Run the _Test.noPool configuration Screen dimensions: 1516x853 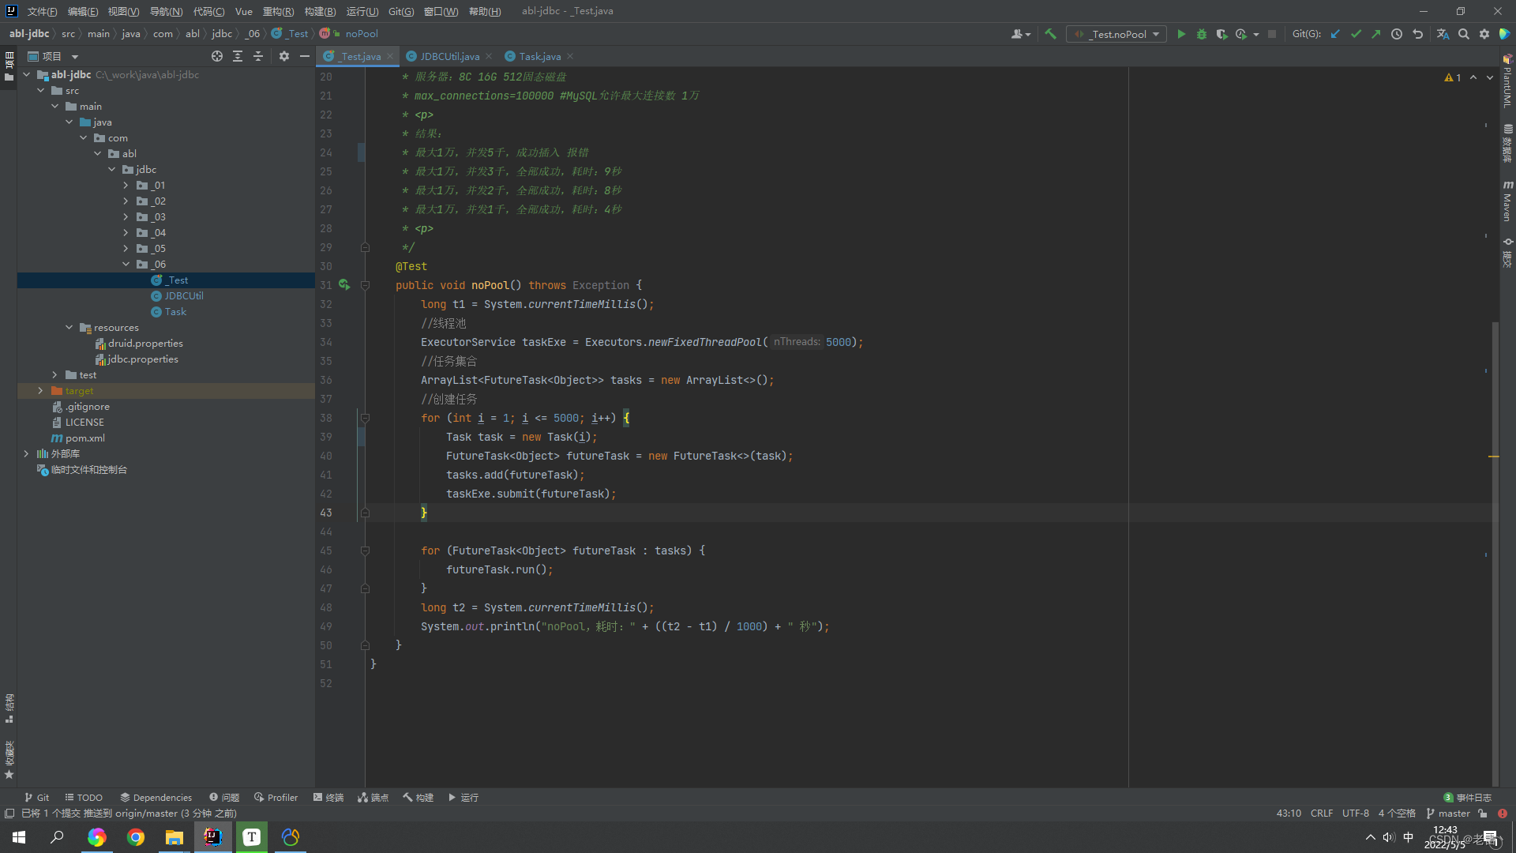click(1181, 34)
